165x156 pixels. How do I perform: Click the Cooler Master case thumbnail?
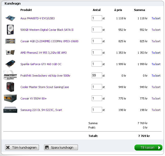[10, 87]
